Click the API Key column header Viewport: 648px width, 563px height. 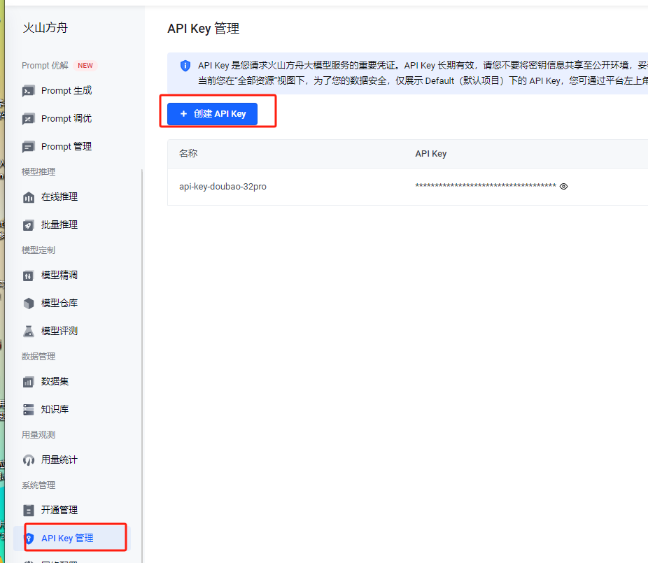tap(430, 154)
